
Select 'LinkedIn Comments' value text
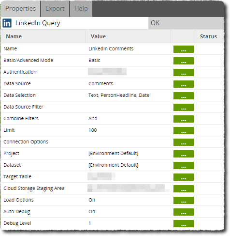pos(111,48)
